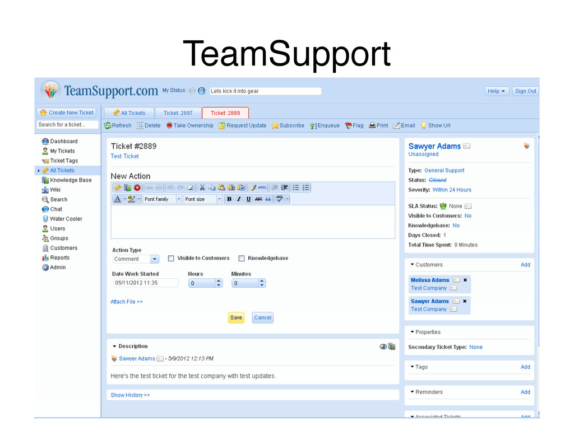Click the Search for a ticket field
574x430 pixels.
[68, 125]
